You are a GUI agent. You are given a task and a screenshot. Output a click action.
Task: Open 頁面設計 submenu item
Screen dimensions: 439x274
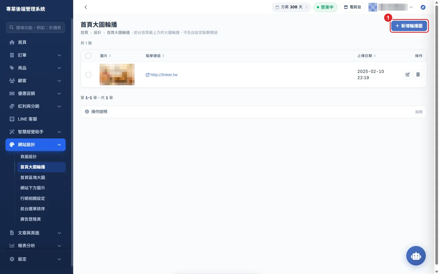tap(41, 156)
